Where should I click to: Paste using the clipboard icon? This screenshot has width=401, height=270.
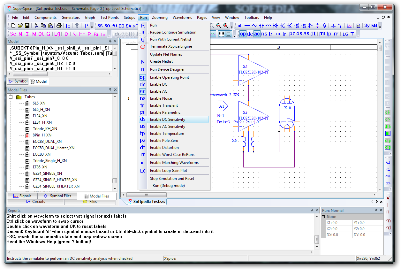coord(50,26)
